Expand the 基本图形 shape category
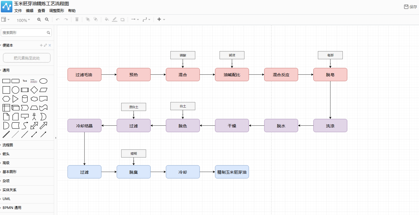The image size is (419, 215). (x=27, y=172)
